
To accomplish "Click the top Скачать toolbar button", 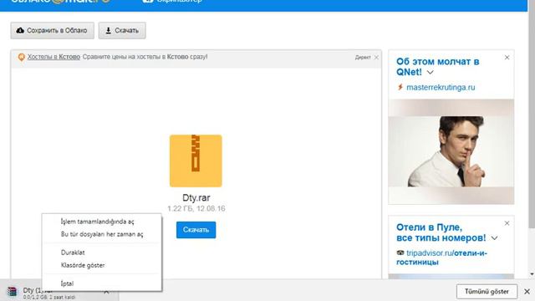I will (122, 31).
